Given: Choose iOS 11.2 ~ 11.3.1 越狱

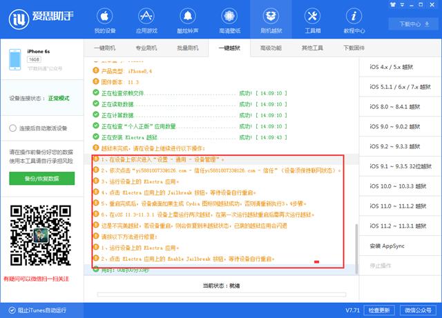Looking at the screenshot, I should click(x=401, y=226).
